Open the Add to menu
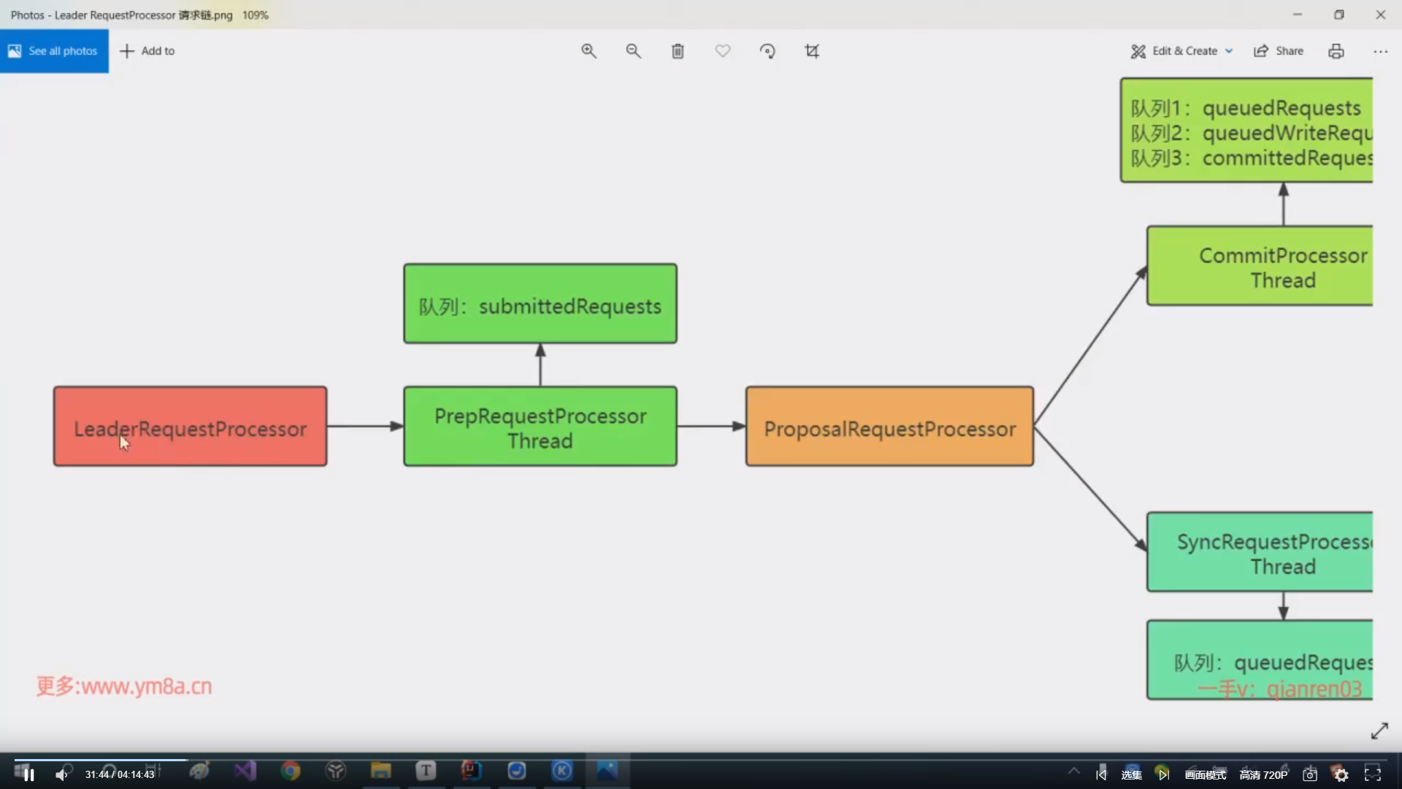The width and height of the screenshot is (1402, 789). point(148,51)
